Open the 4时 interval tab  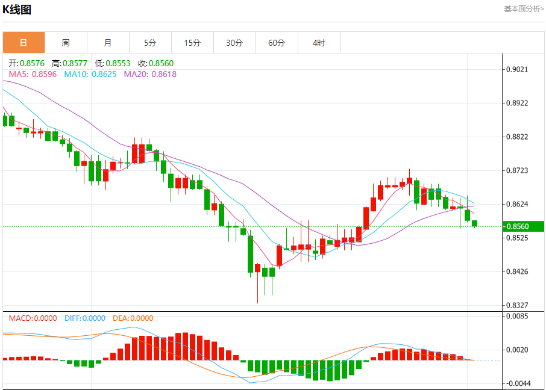pyautogui.click(x=319, y=43)
